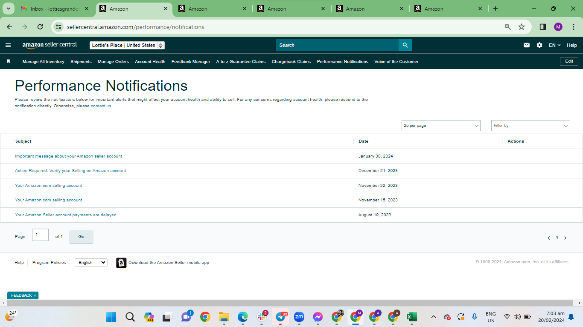583x327 pixels.
Task: Open the November 15, 2023 selling account notification
Action: 49,200
